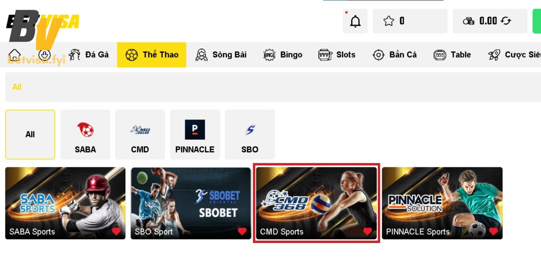Open the Đá Gà menu
Screen dimensions: 541x270
[x=89, y=55]
